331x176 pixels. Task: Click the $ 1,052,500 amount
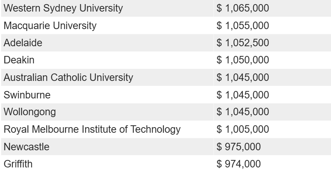(x=242, y=43)
